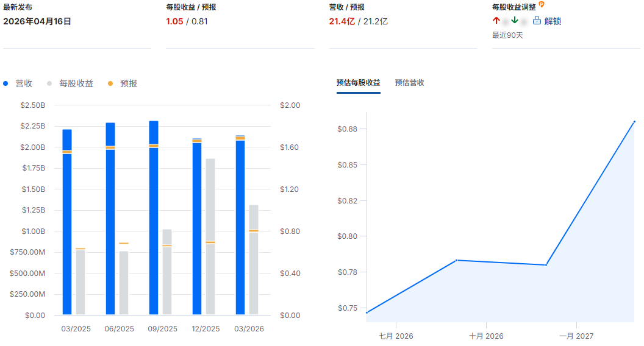Click the 12/2025 x-axis label
644x346 pixels.
206,329
